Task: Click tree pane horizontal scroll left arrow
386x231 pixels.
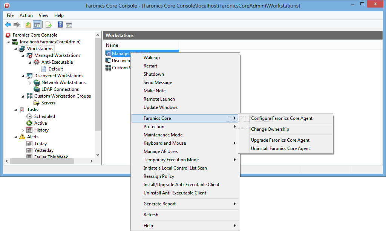Action: (7, 161)
